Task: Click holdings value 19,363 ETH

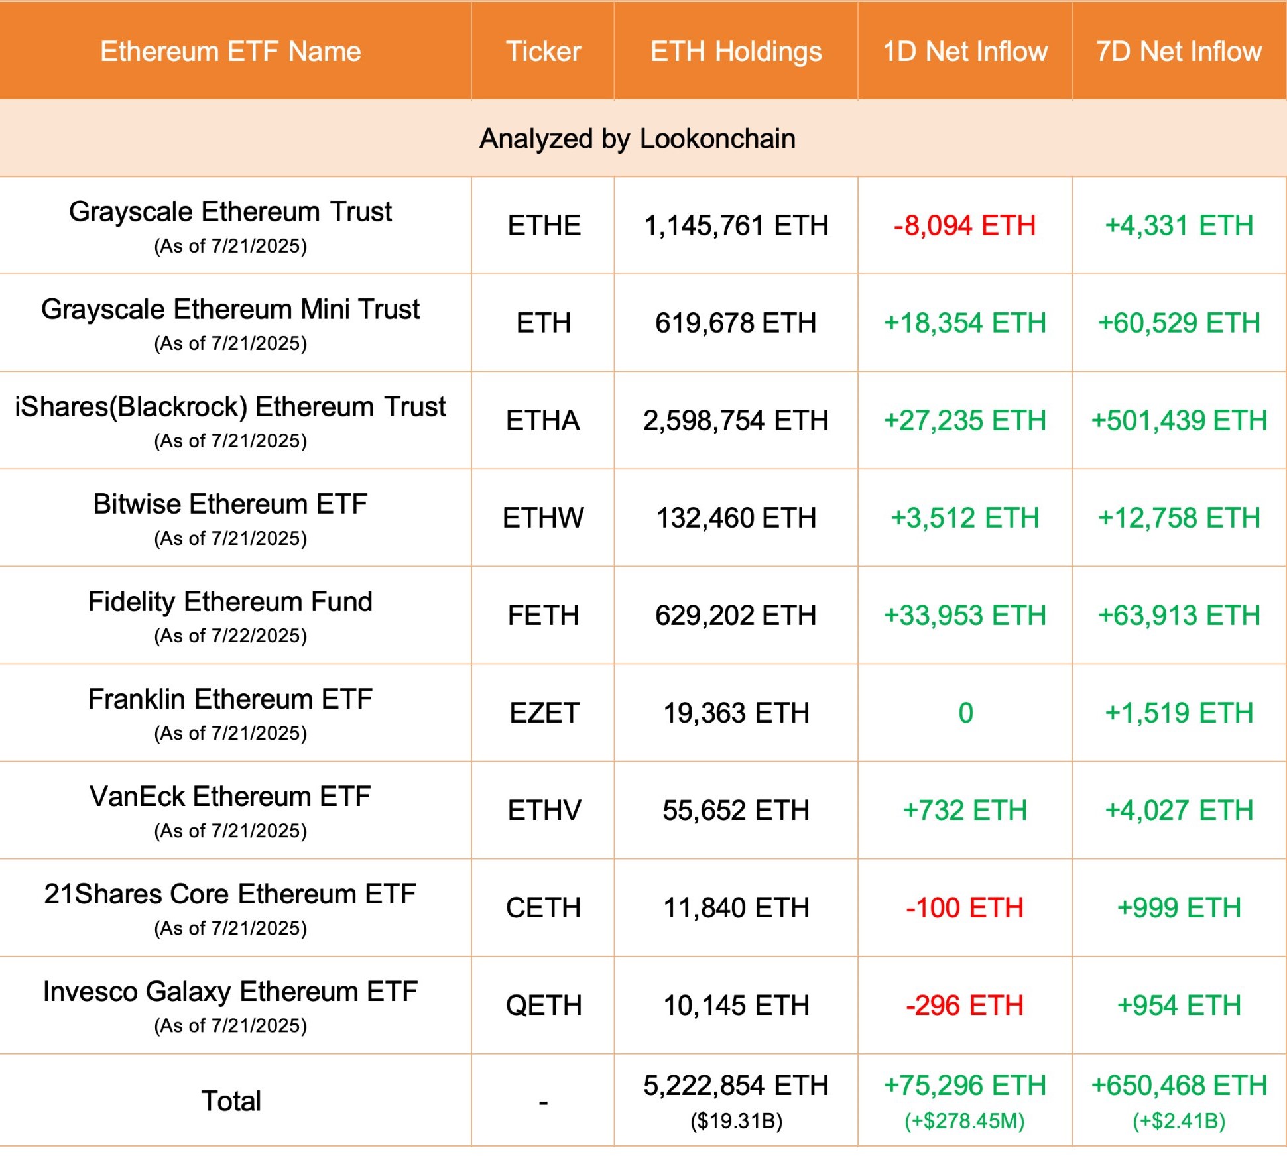Action: (x=736, y=713)
